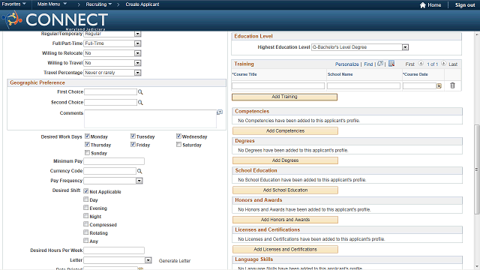Click the CONNECT Maryland Judiciary logo
Screen dimensions: 480x270
click(x=55, y=20)
